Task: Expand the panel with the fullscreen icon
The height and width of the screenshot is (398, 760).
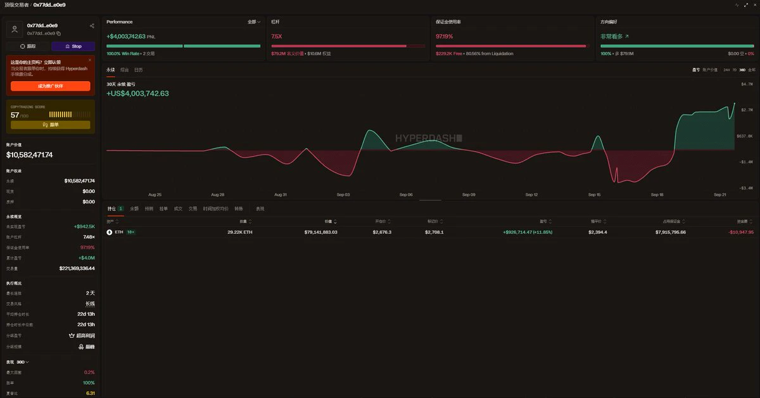Action: coord(746,4)
